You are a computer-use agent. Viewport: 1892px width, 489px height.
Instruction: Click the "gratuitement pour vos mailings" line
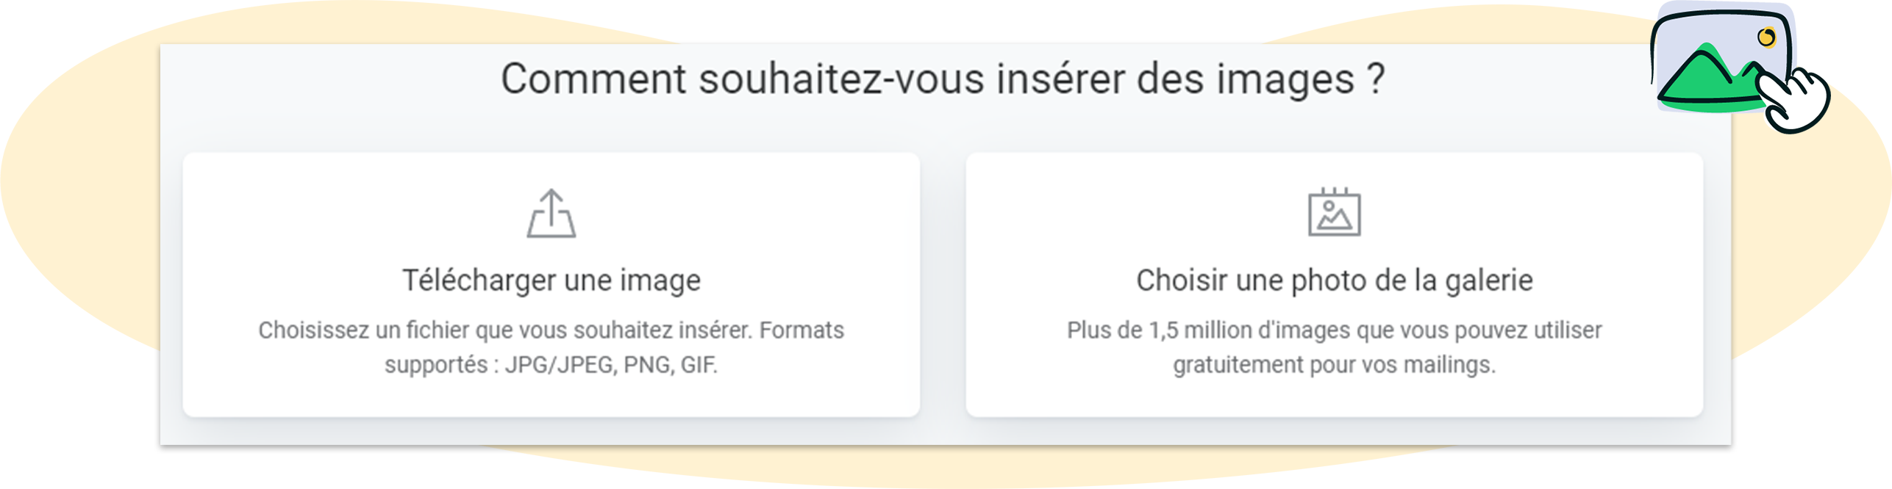[1334, 365]
